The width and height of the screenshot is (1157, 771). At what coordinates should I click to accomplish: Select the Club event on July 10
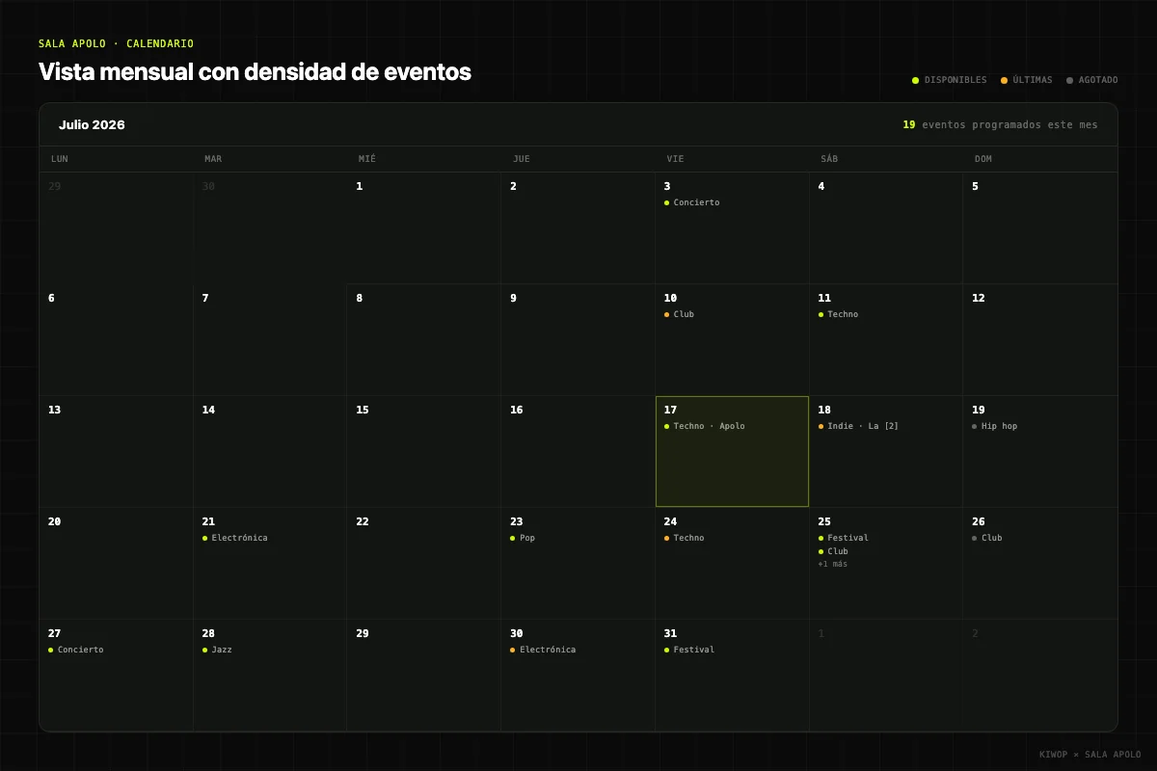680,314
